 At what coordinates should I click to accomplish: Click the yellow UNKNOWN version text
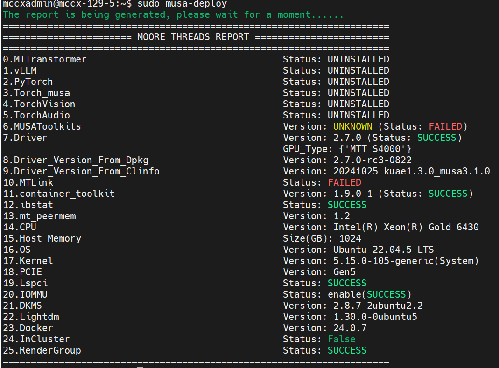click(352, 126)
